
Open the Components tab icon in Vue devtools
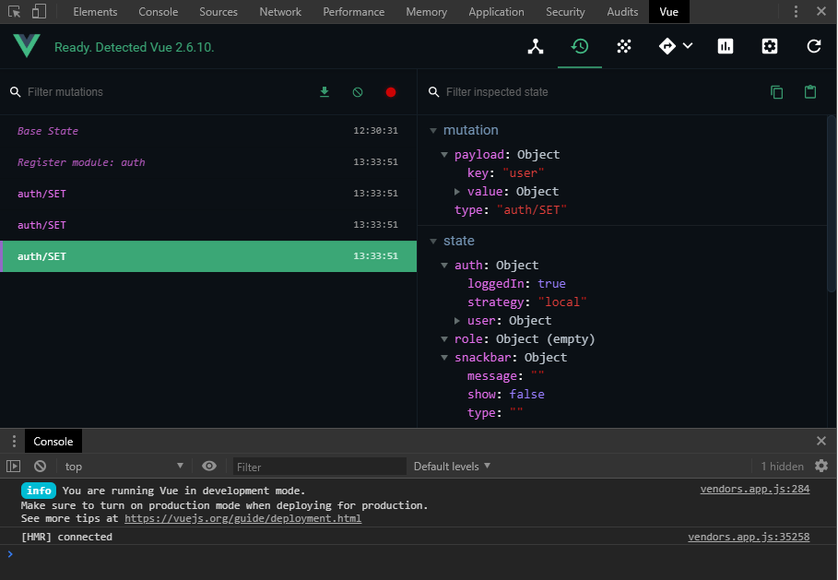536,46
